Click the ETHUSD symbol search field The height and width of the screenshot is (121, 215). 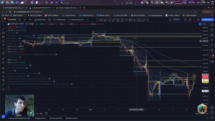coord(12,20)
